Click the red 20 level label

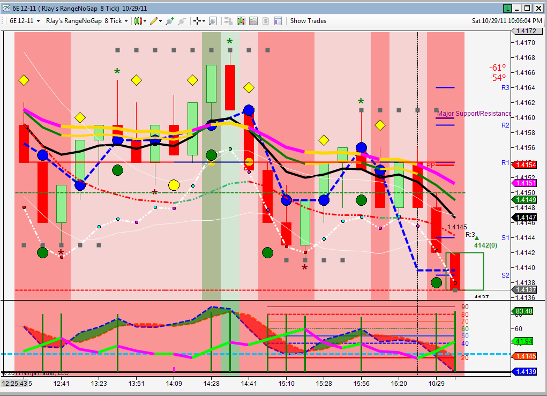point(464,357)
